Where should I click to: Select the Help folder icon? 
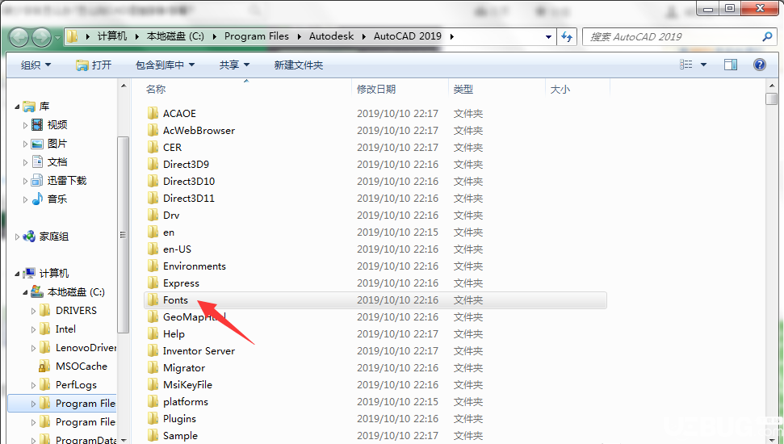pyautogui.click(x=153, y=334)
